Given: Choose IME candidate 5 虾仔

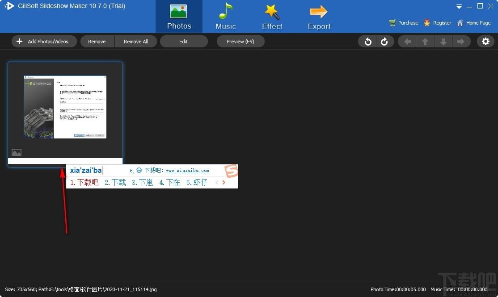Looking at the screenshot, I should (197, 183).
